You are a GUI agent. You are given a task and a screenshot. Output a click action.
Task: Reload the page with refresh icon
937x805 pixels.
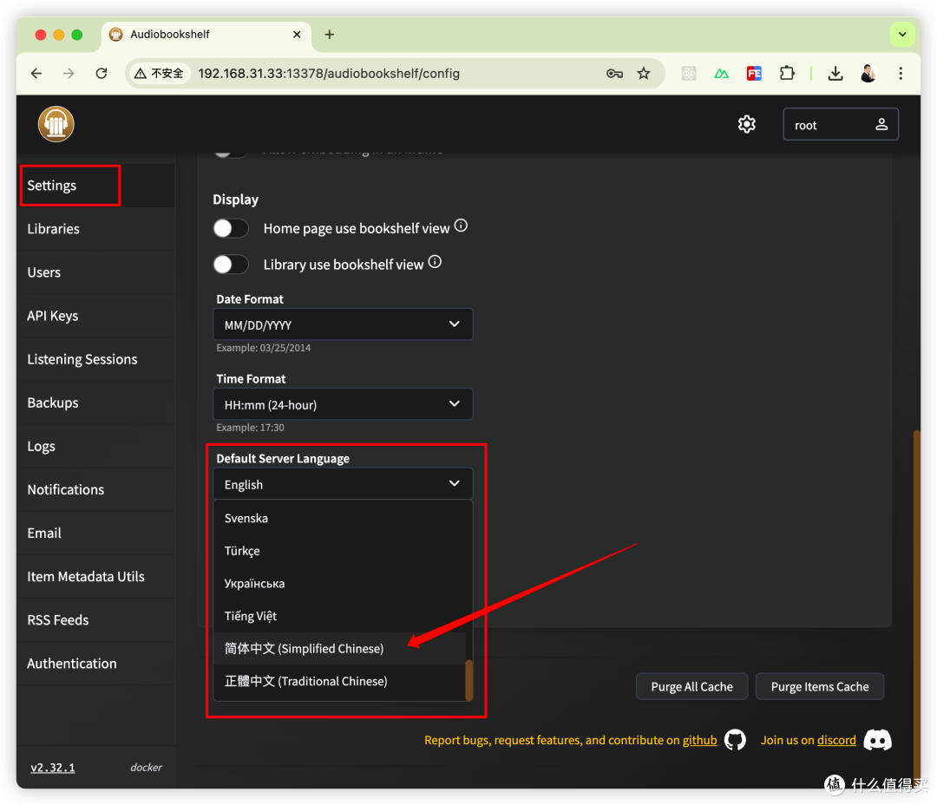(102, 74)
